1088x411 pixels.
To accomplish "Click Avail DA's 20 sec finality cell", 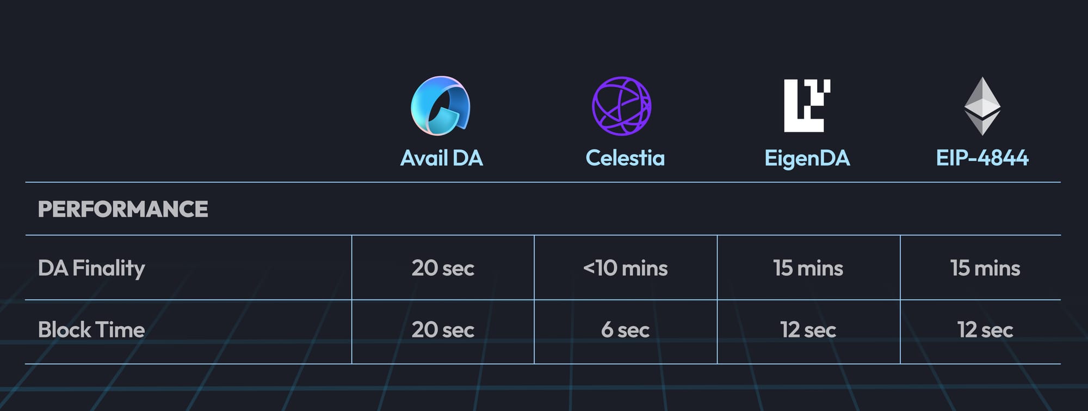I will [443, 268].
